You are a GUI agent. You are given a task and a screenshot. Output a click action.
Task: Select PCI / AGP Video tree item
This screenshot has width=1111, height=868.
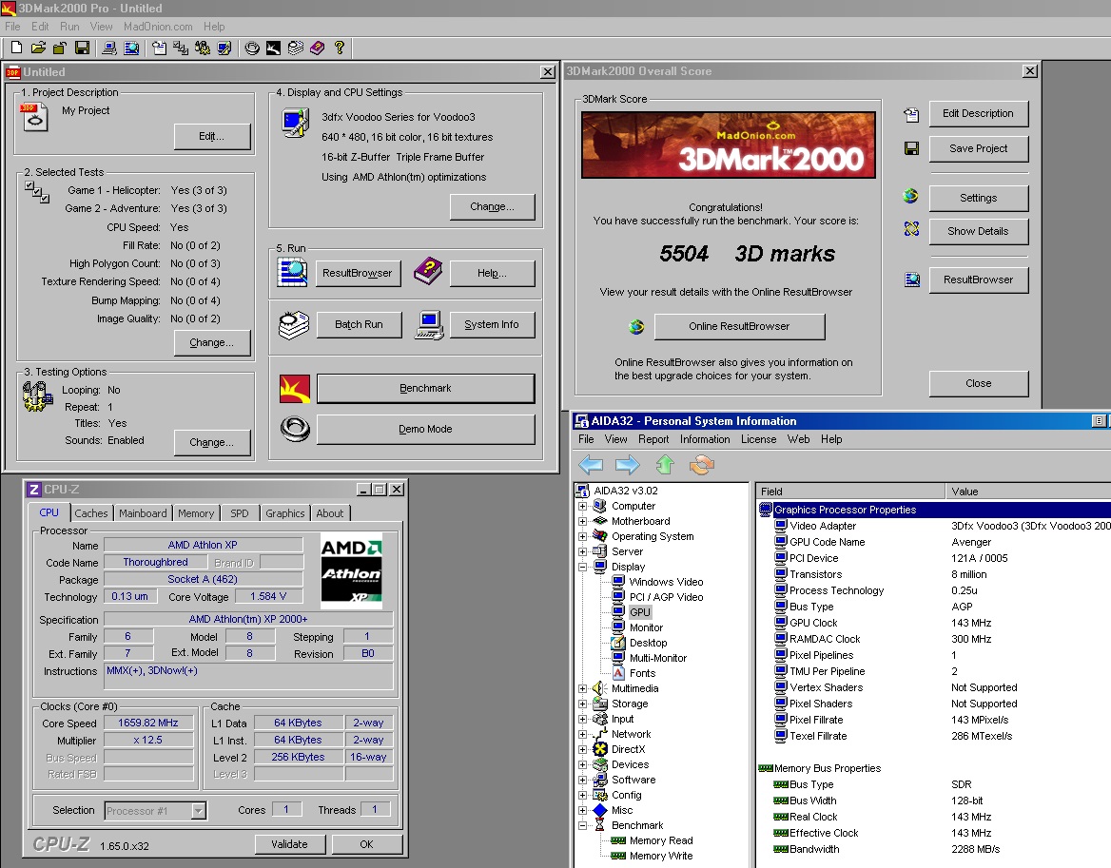(x=666, y=597)
